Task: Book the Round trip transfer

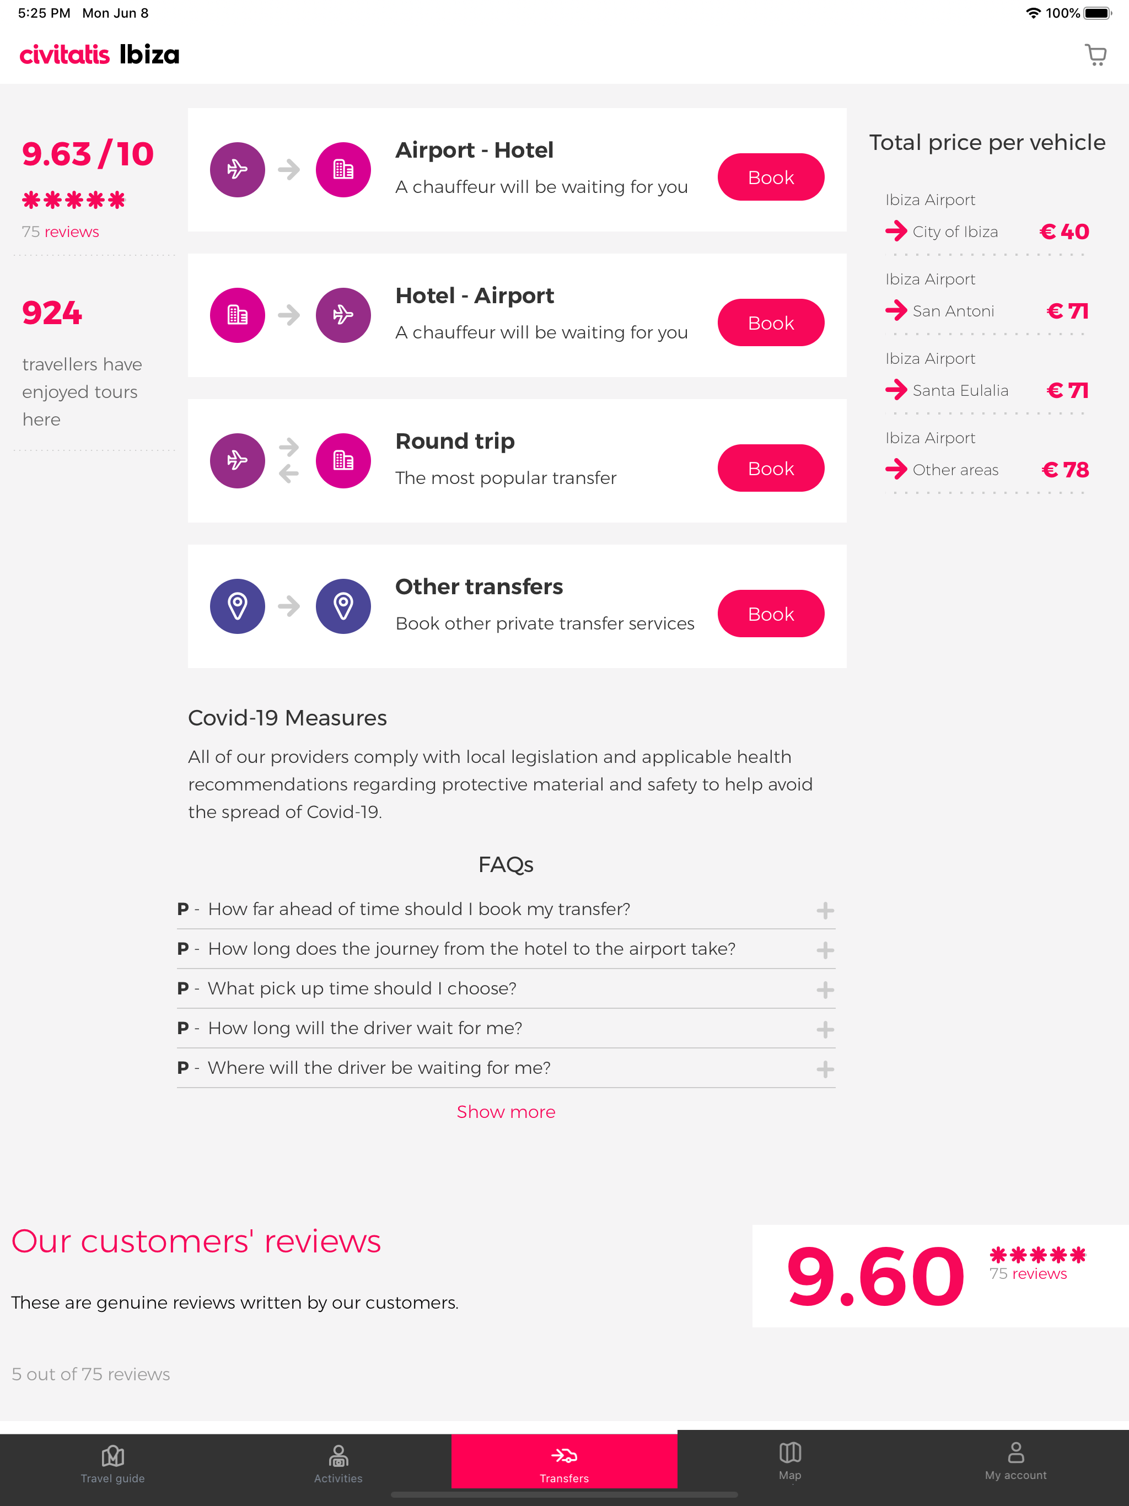Action: [770, 468]
